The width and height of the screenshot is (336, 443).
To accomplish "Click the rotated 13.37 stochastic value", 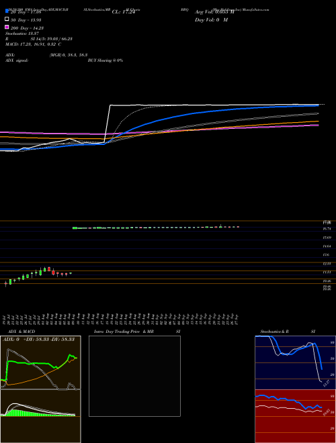I will coord(326,383).
